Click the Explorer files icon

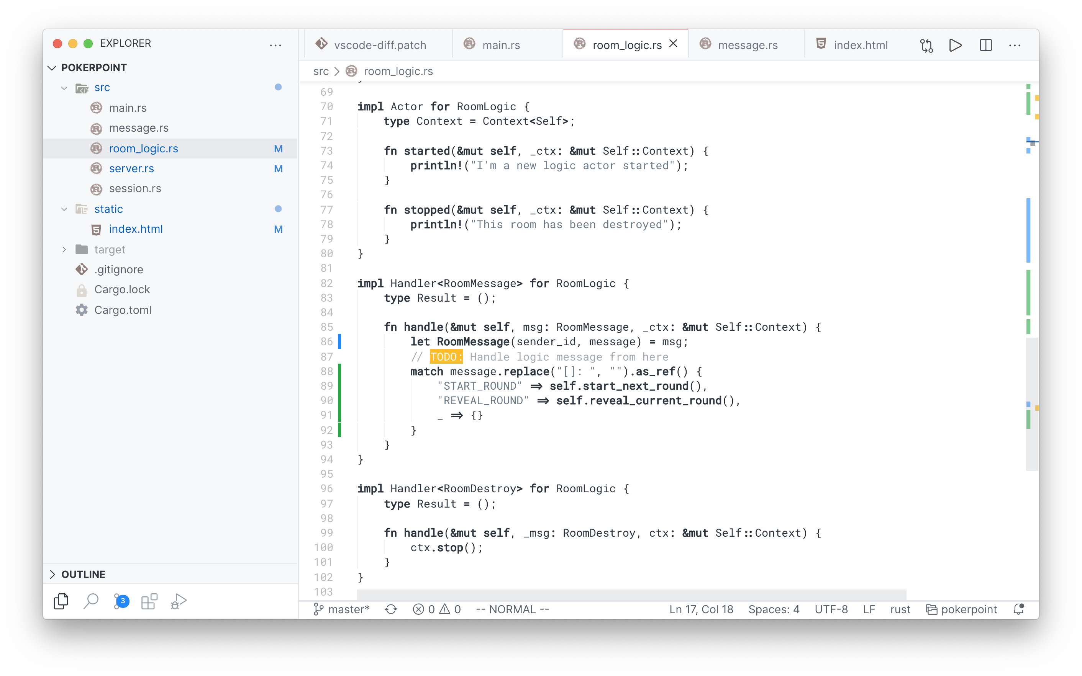61,601
